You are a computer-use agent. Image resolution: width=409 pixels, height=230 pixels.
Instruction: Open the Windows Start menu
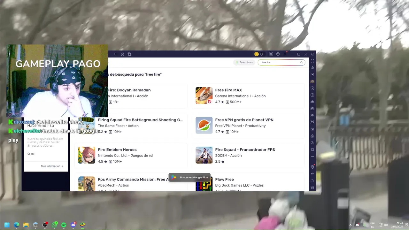tap(7, 225)
